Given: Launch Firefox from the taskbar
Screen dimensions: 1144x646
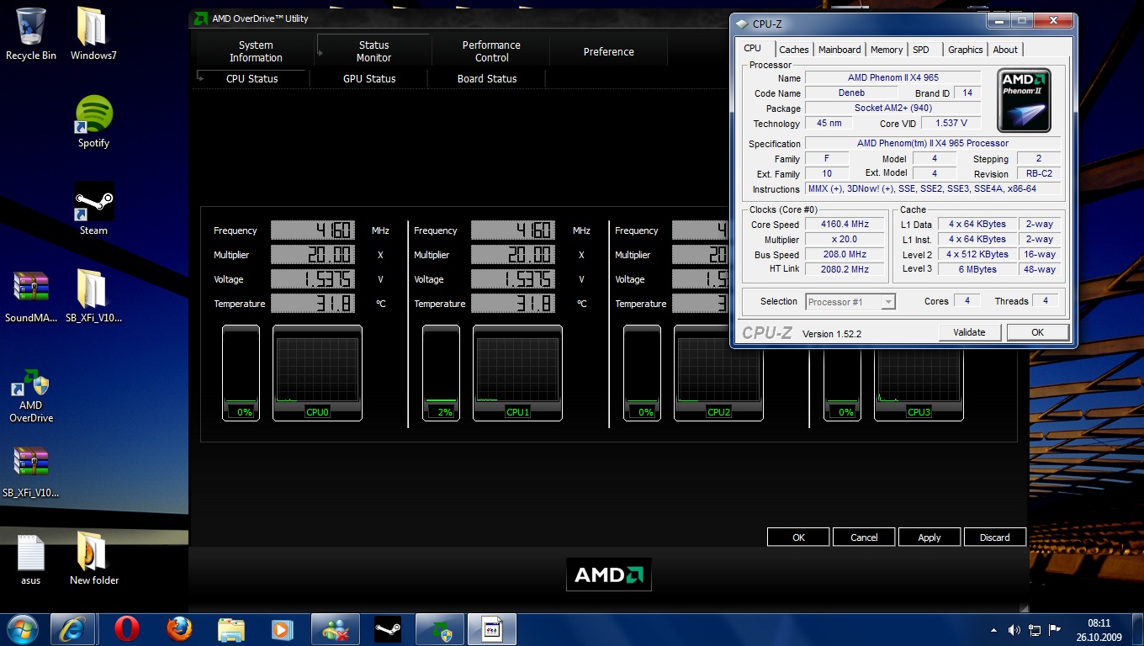Looking at the screenshot, I should click(178, 629).
